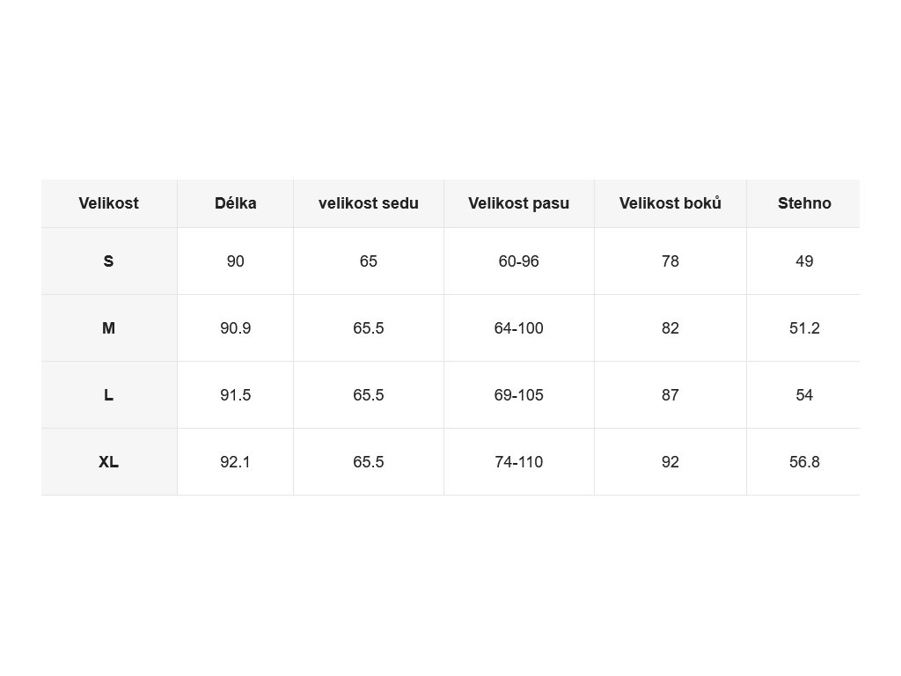Screen dimensions: 901x676
Task: Click the 60-96 waist size cell
Action: pos(519,261)
